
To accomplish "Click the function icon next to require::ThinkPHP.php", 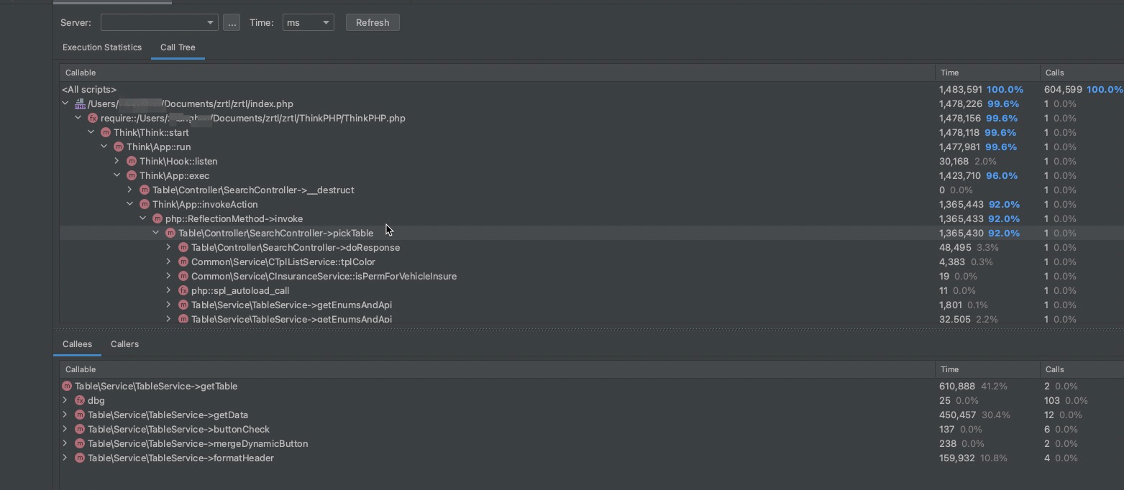I will pos(93,119).
